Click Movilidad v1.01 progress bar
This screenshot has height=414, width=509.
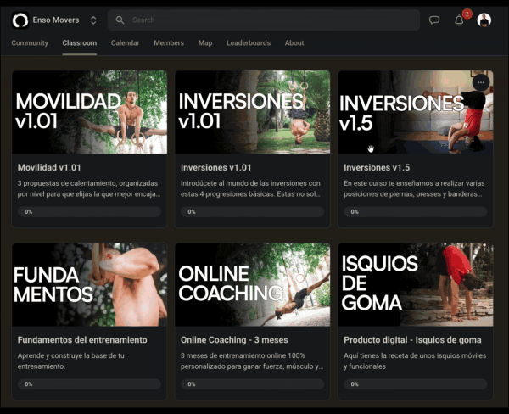pos(89,212)
